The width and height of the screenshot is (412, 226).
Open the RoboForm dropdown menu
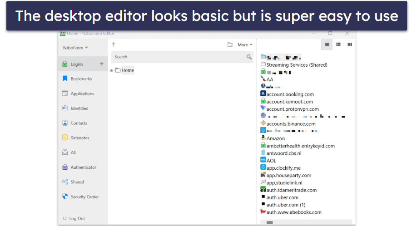tap(75, 48)
